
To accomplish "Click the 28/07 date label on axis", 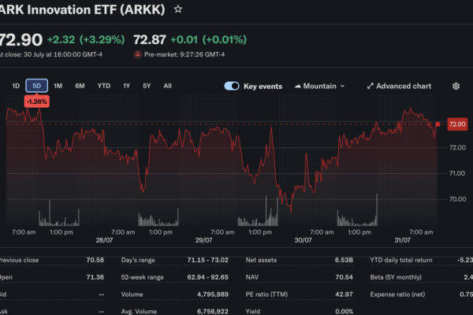I will click(x=104, y=240).
